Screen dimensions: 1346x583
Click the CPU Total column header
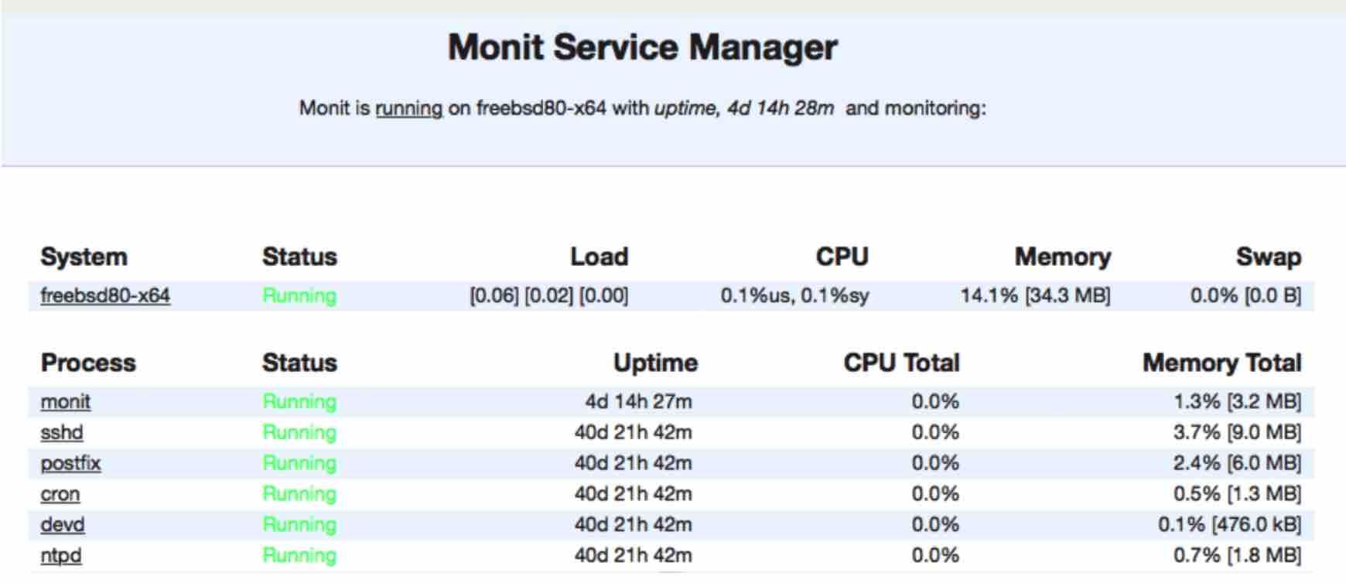click(x=901, y=363)
